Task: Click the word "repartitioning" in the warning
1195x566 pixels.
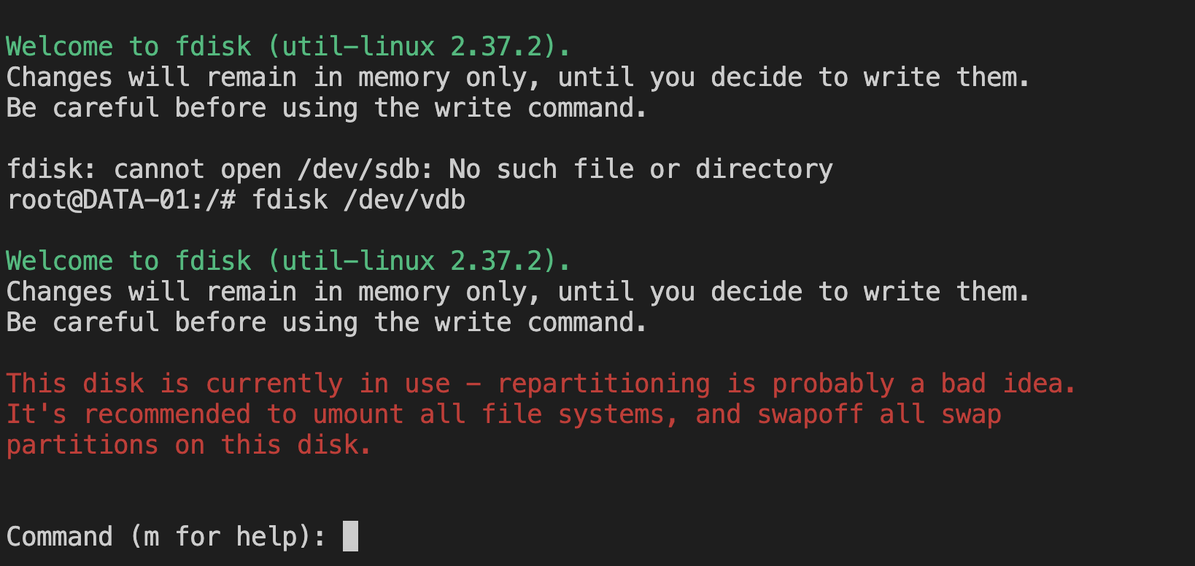Action: pos(603,384)
